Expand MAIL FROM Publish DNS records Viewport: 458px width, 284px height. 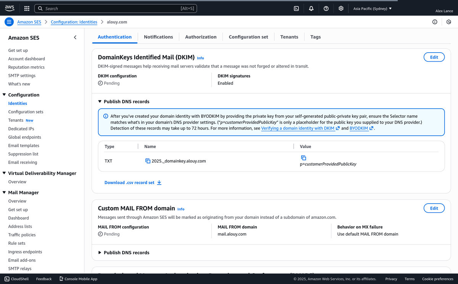click(x=100, y=253)
